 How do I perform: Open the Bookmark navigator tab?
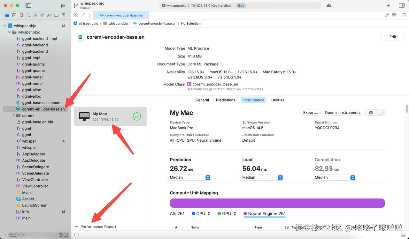[21, 15]
